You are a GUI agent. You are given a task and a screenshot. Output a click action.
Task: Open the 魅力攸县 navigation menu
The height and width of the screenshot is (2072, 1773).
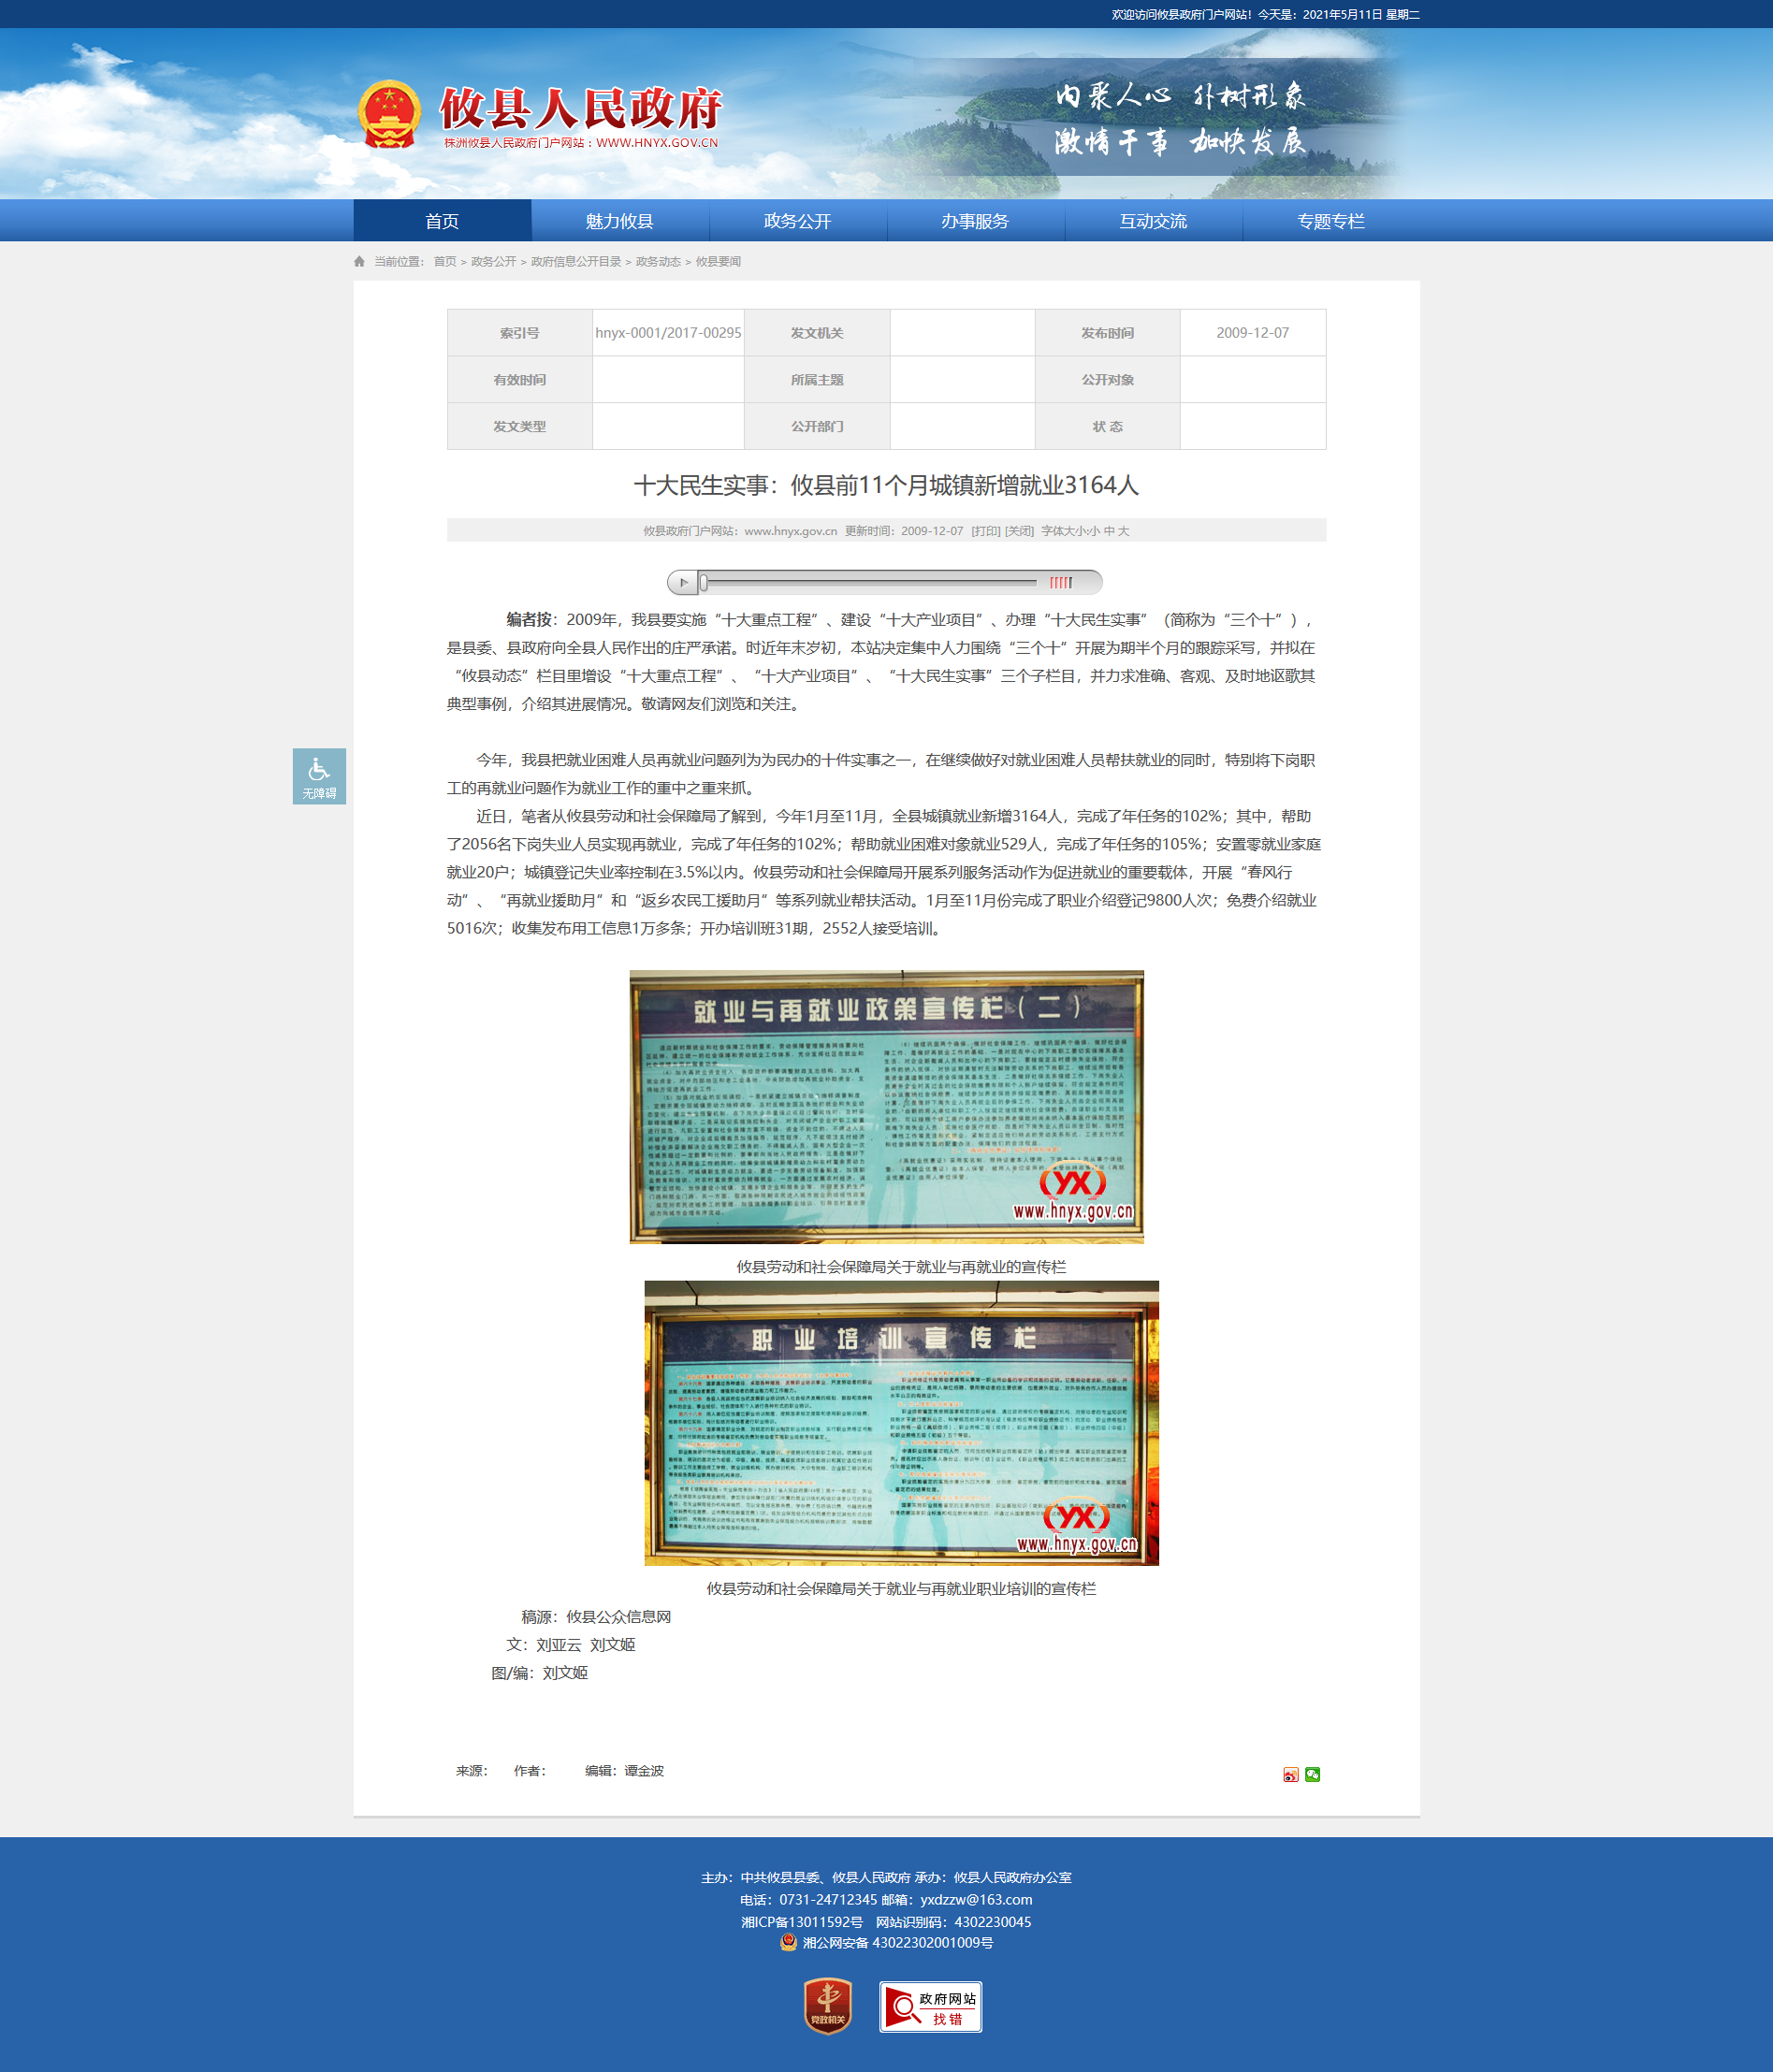coord(619,221)
